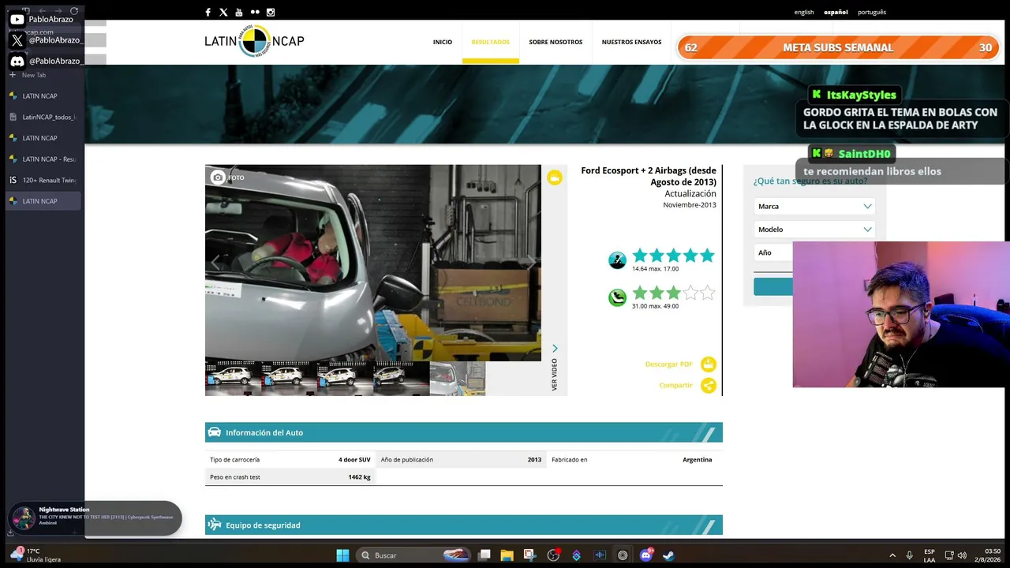The width and height of the screenshot is (1010, 568).
Task: Click the '4 door SUV' body type value
Action: point(354,459)
